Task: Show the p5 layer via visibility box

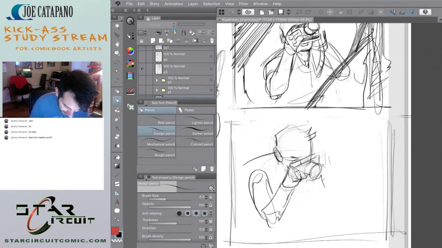Action: 141,56
